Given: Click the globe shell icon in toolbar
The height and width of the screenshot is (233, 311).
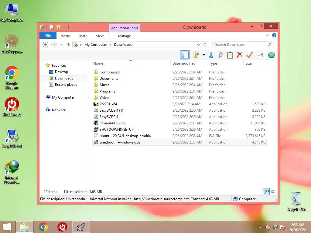Looking at the screenshot, I should point(271,55).
